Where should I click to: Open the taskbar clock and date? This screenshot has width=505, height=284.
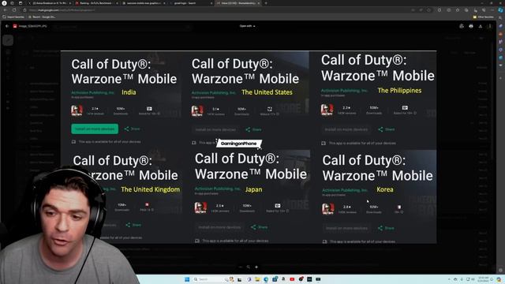pyautogui.click(x=484, y=279)
